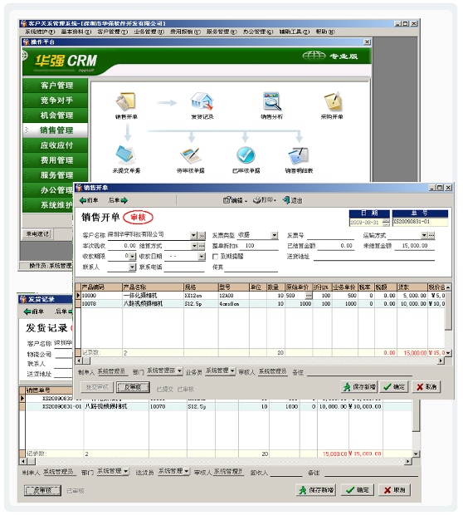Click 确定 in 销售开单 window
The height and width of the screenshot is (515, 463).
[394, 386]
